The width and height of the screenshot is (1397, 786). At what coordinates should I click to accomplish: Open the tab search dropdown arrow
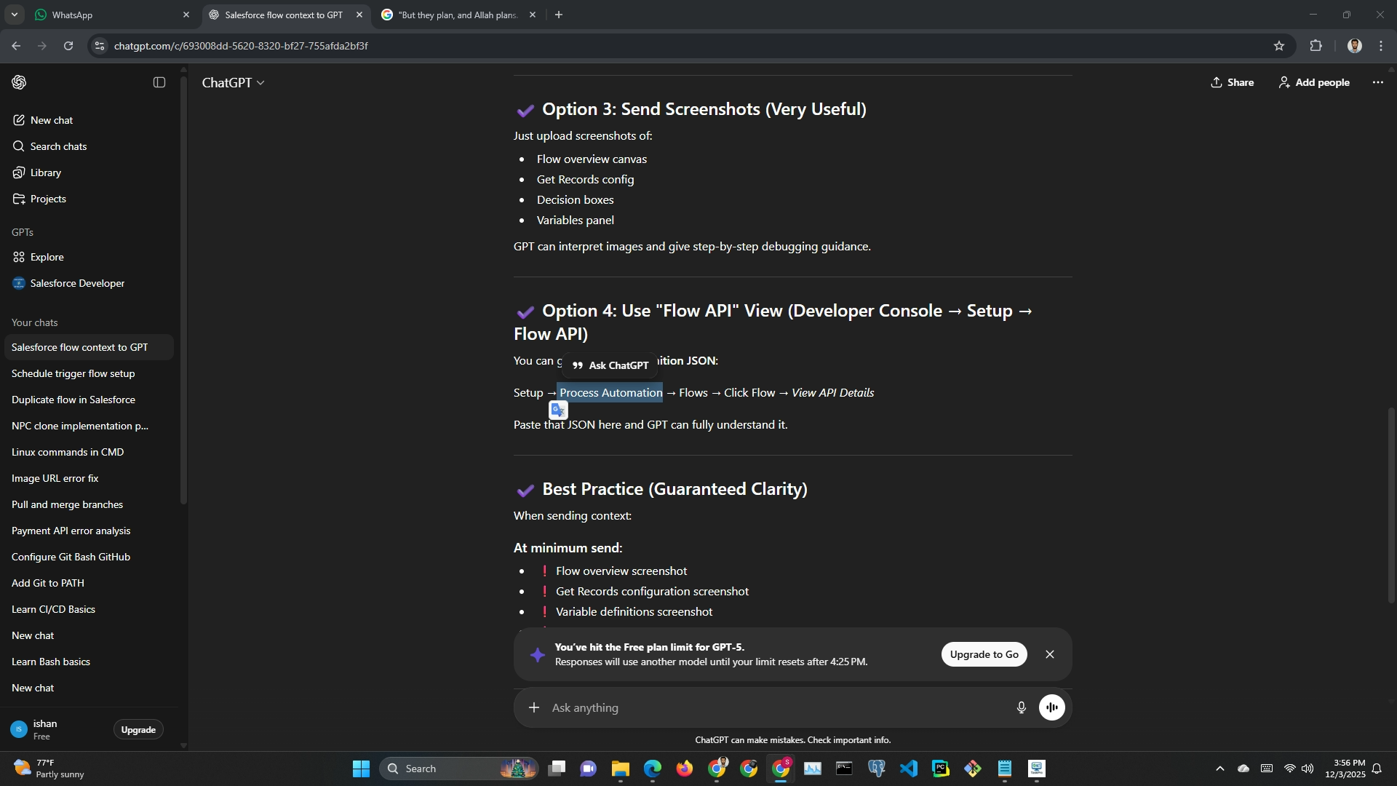point(14,15)
